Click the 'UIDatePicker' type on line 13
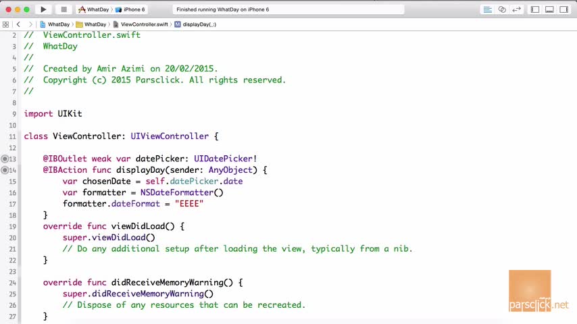Screen dimensions: 577x324 223,159
